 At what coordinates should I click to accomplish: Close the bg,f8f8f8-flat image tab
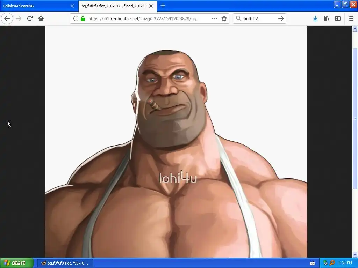click(x=151, y=6)
